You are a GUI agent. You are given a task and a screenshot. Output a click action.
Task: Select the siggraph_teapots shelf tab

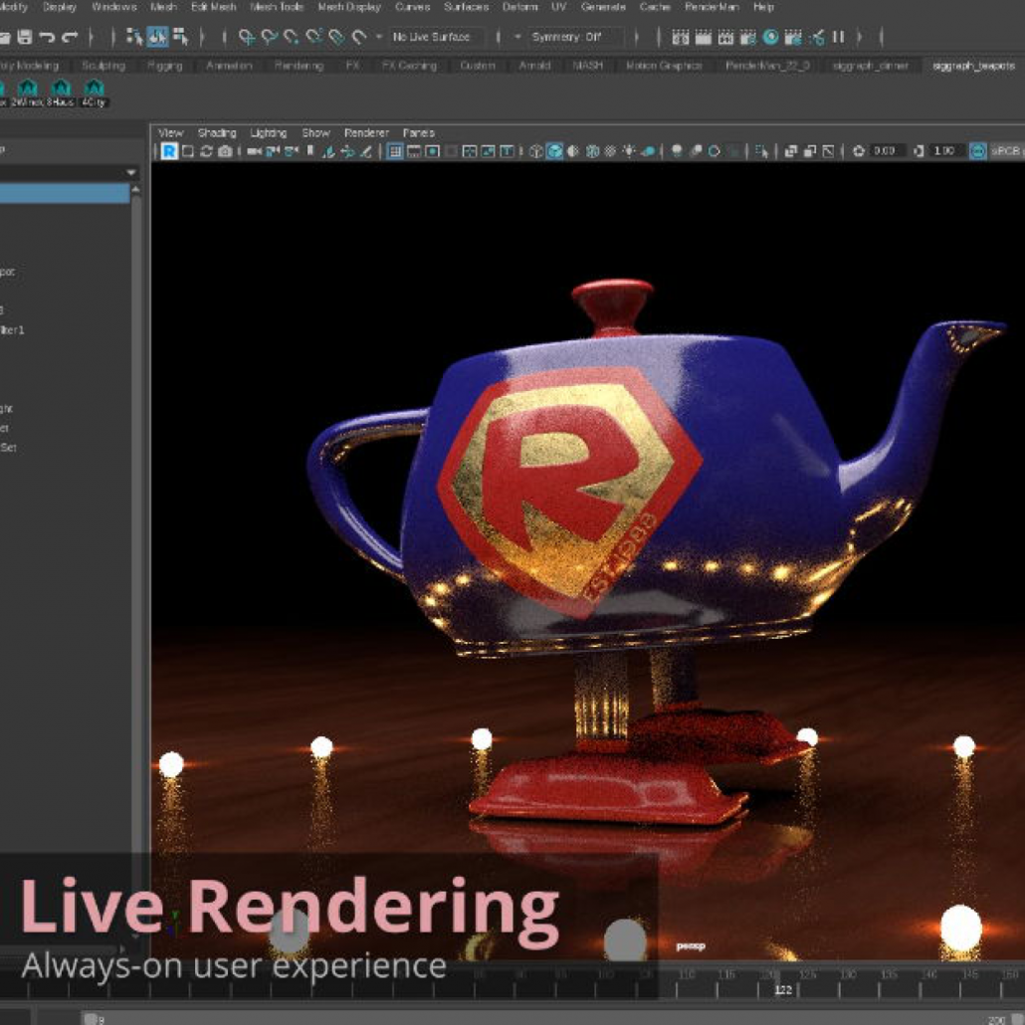[973, 66]
